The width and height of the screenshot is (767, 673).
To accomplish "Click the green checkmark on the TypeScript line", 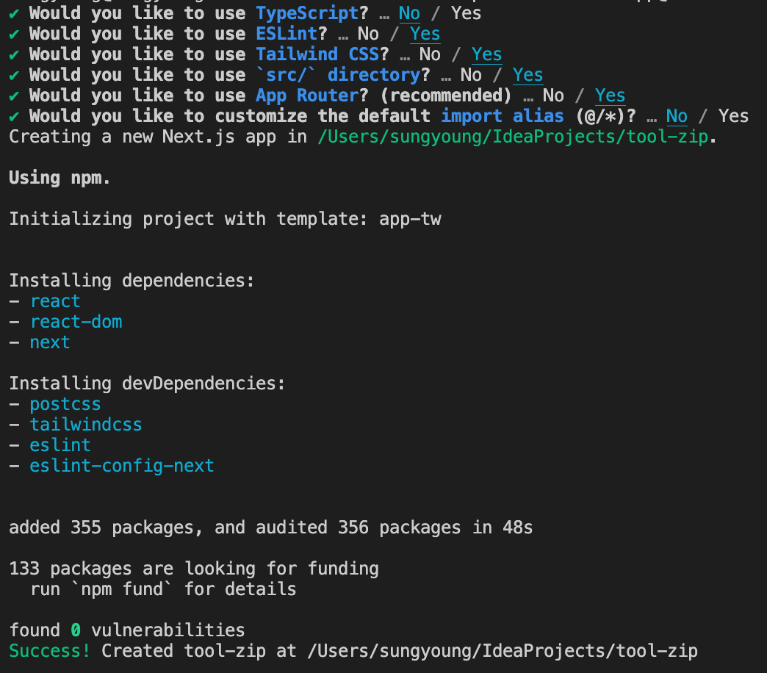I will point(14,14).
